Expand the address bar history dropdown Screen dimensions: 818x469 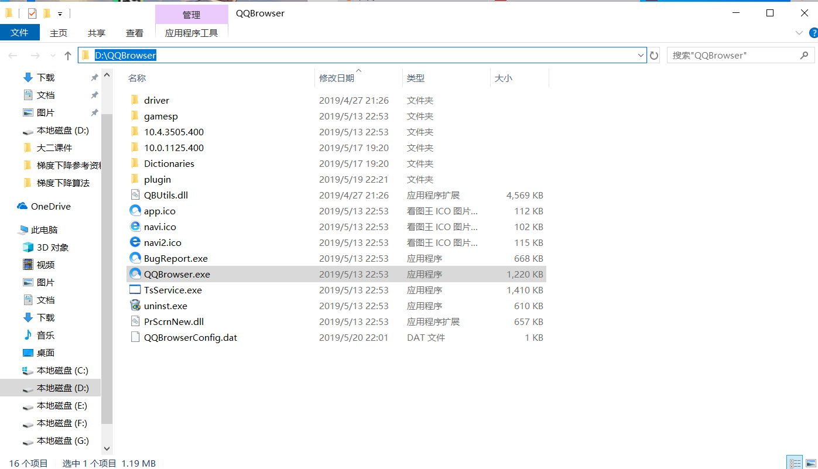tap(641, 56)
